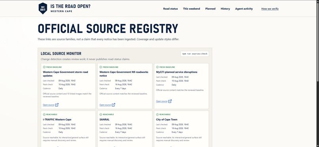Click the WC 001 shield logo
The height and width of the screenshot is (147, 319).
[x=43, y=8]
